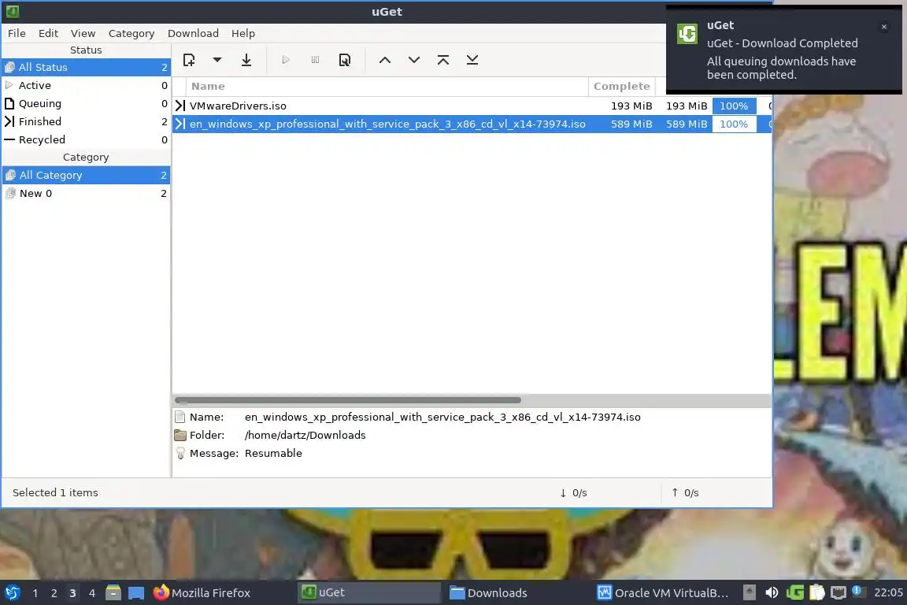Screen dimensions: 907x605
Task: Move selected download to top
Action: pos(443,60)
